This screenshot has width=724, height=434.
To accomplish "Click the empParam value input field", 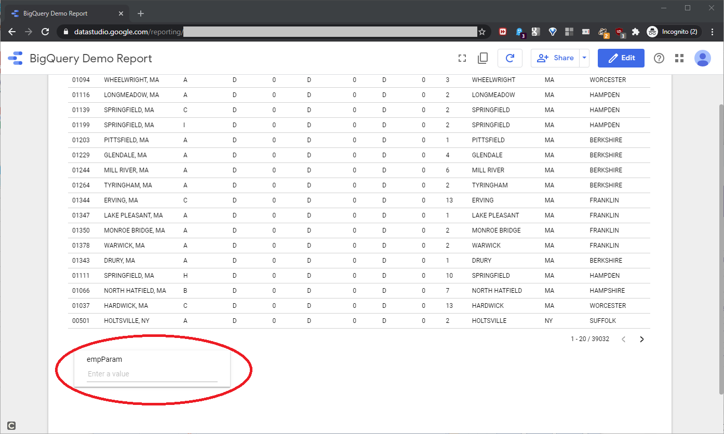I will coord(152,374).
